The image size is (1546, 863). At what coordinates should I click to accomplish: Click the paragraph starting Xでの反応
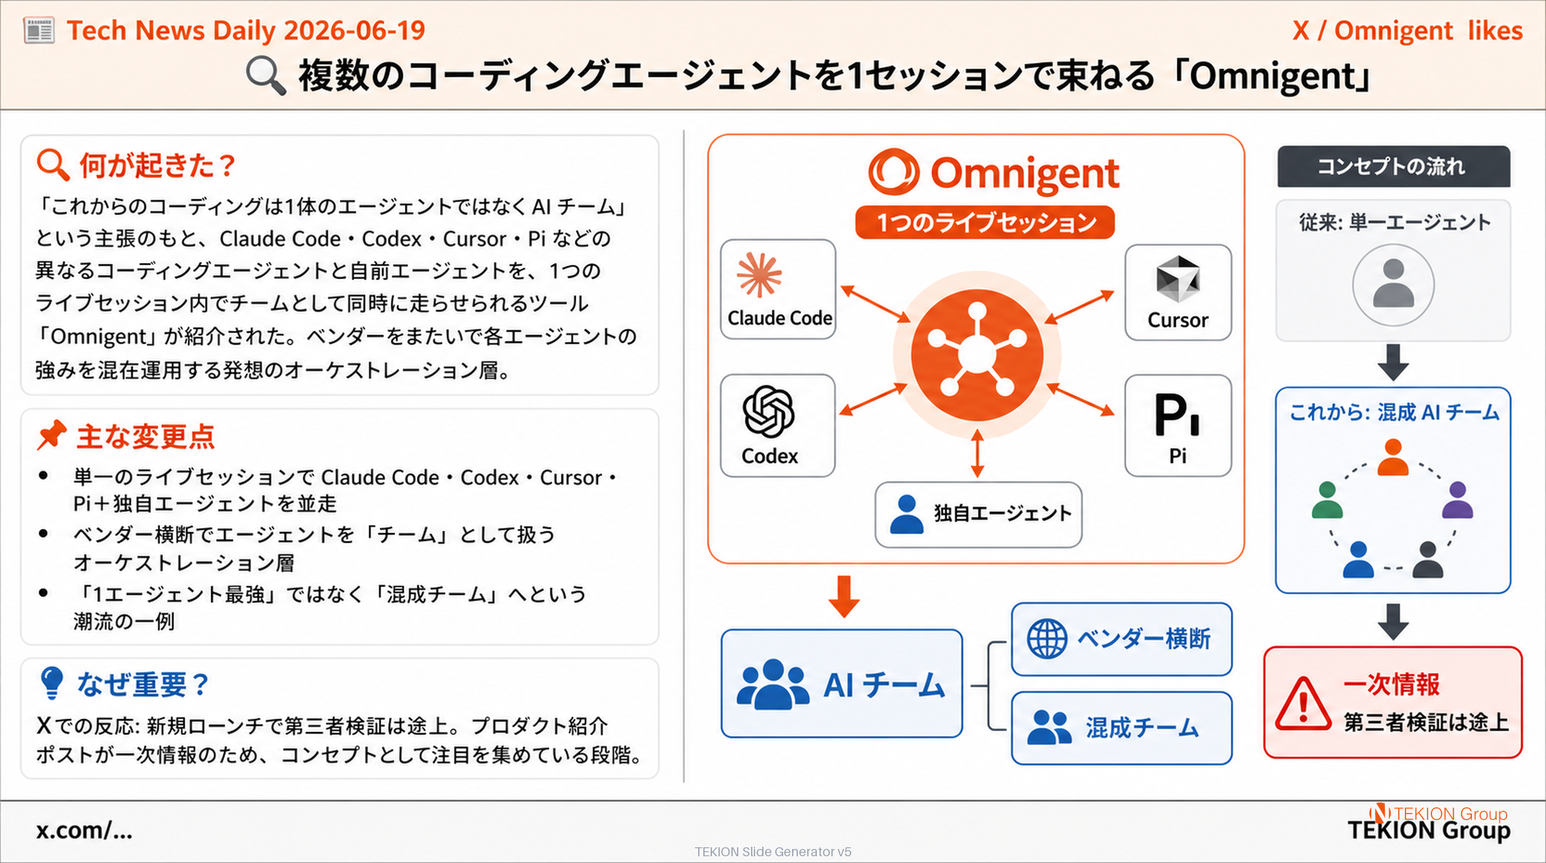tap(340, 740)
